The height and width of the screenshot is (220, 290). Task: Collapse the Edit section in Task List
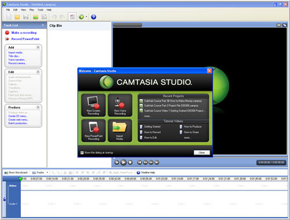(x=38, y=72)
